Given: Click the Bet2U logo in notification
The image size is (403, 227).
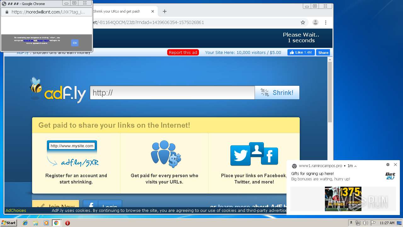Looking at the screenshot, I should pyautogui.click(x=390, y=176).
